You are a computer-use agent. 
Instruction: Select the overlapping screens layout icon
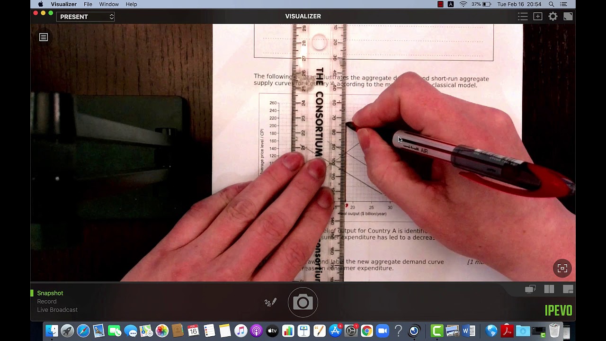click(530, 289)
